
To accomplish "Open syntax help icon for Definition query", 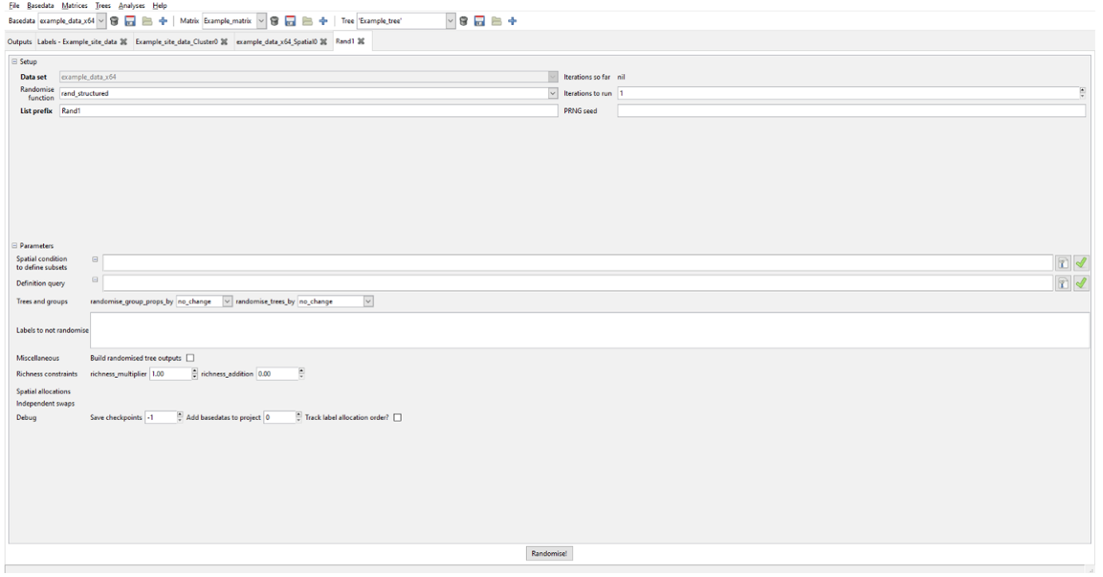I will [1063, 283].
